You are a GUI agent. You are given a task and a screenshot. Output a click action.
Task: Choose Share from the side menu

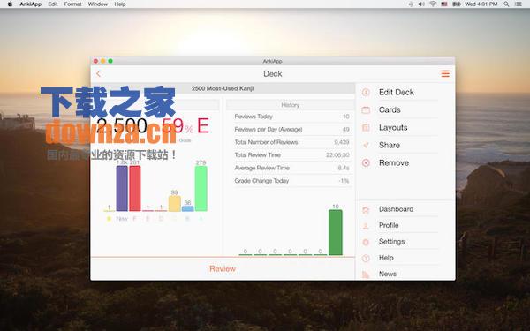point(390,146)
